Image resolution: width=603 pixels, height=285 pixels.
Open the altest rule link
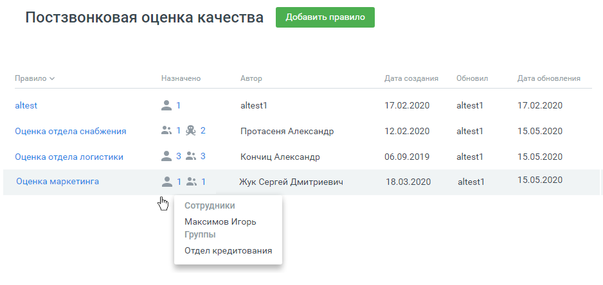pos(26,105)
